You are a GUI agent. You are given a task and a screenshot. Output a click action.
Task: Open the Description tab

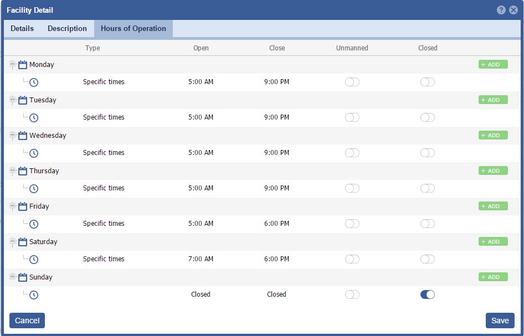pyautogui.click(x=67, y=29)
